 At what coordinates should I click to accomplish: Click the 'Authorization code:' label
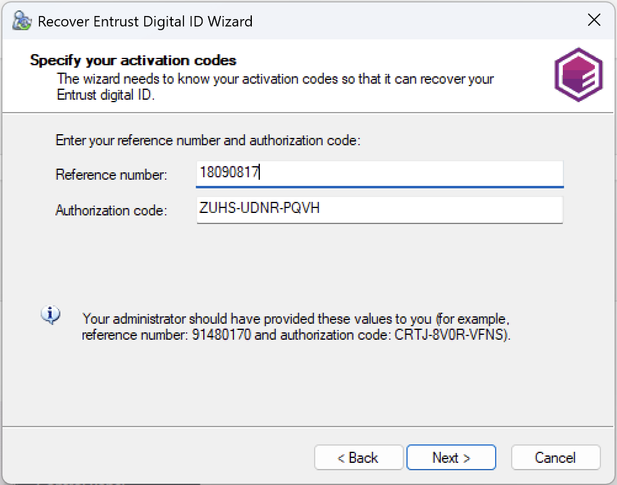coord(111,210)
